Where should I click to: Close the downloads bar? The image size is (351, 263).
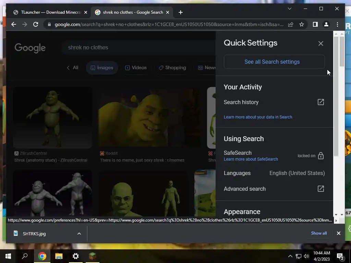coord(338,233)
